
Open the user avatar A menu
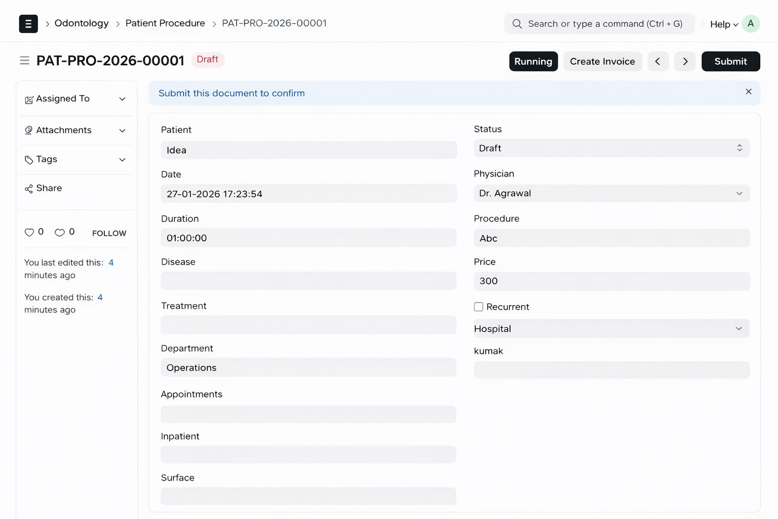tap(751, 24)
